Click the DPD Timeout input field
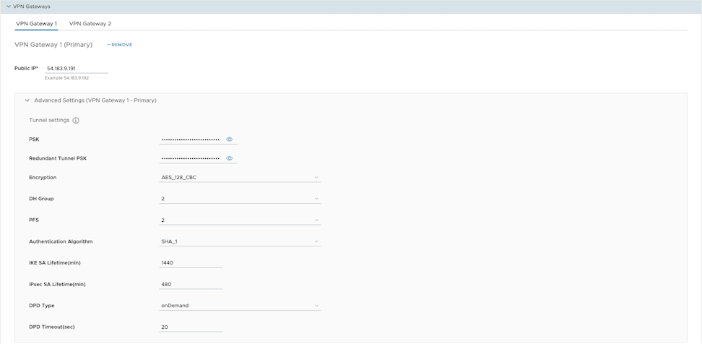The width and height of the screenshot is (702, 344). pyautogui.click(x=191, y=327)
